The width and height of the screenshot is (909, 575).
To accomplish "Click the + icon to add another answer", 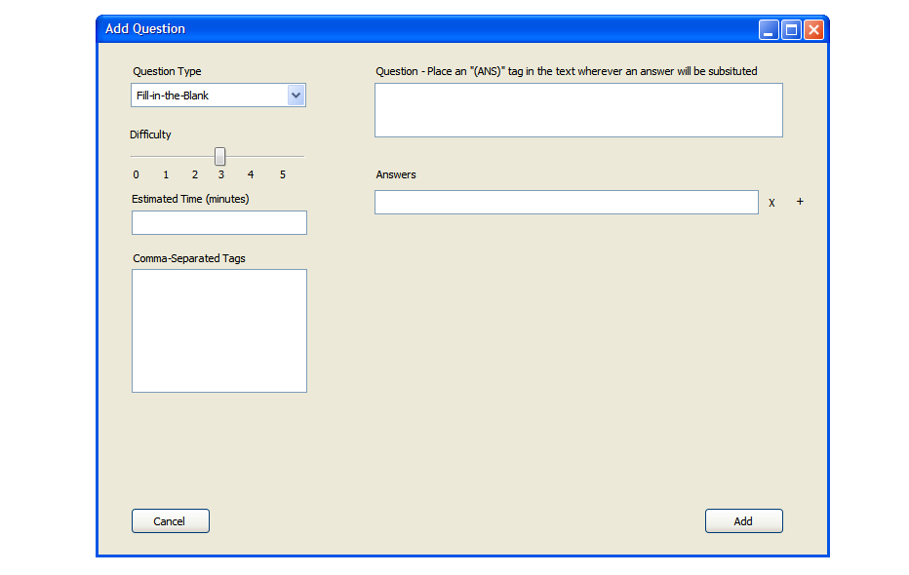I will pos(800,202).
